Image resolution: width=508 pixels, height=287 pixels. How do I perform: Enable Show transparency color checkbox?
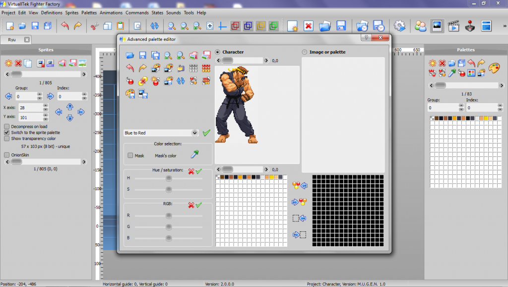point(6,139)
